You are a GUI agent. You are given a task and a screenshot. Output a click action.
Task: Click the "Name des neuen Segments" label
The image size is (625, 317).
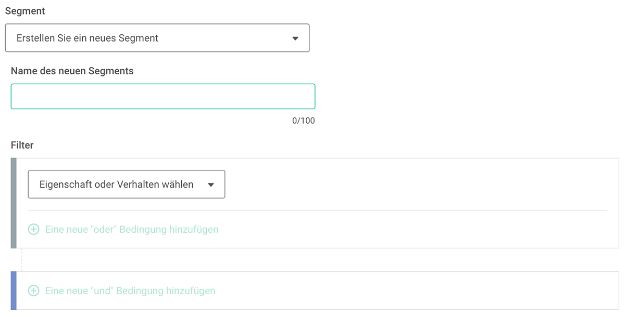(x=72, y=71)
